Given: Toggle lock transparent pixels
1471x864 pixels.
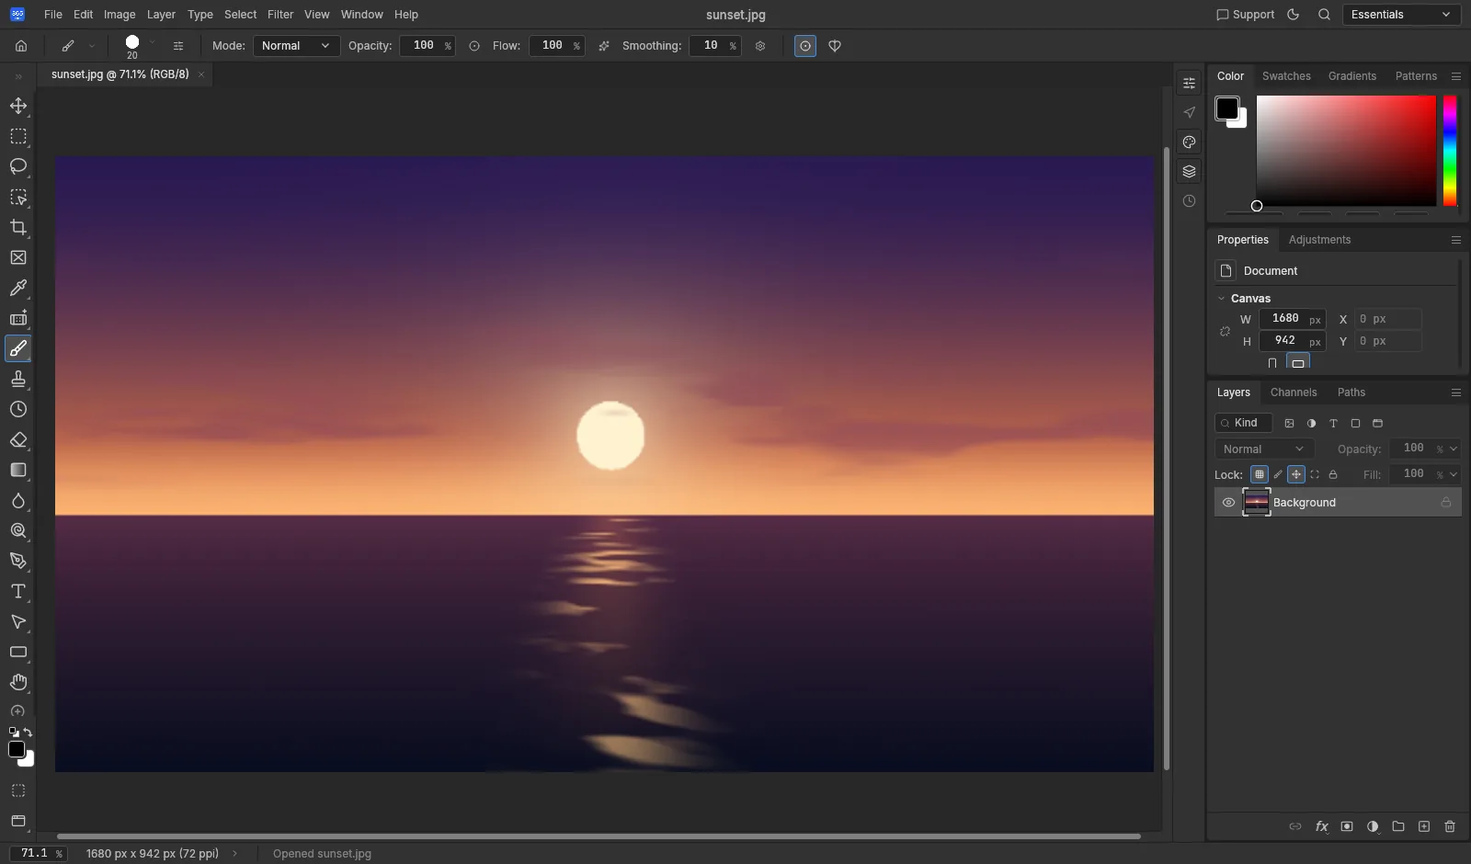Looking at the screenshot, I should pos(1260,474).
